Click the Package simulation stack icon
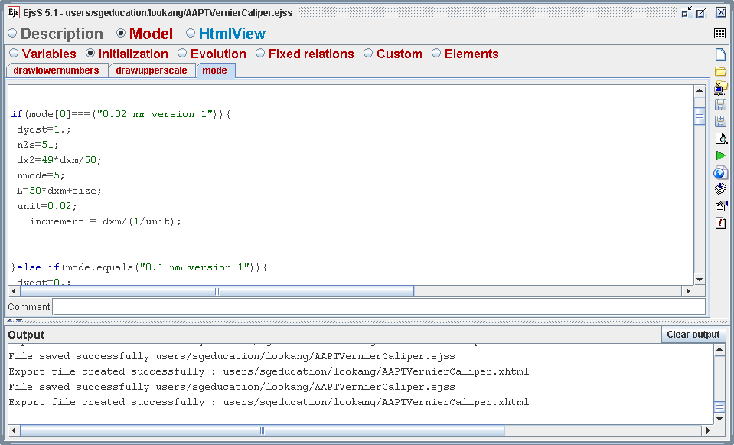 pos(720,188)
